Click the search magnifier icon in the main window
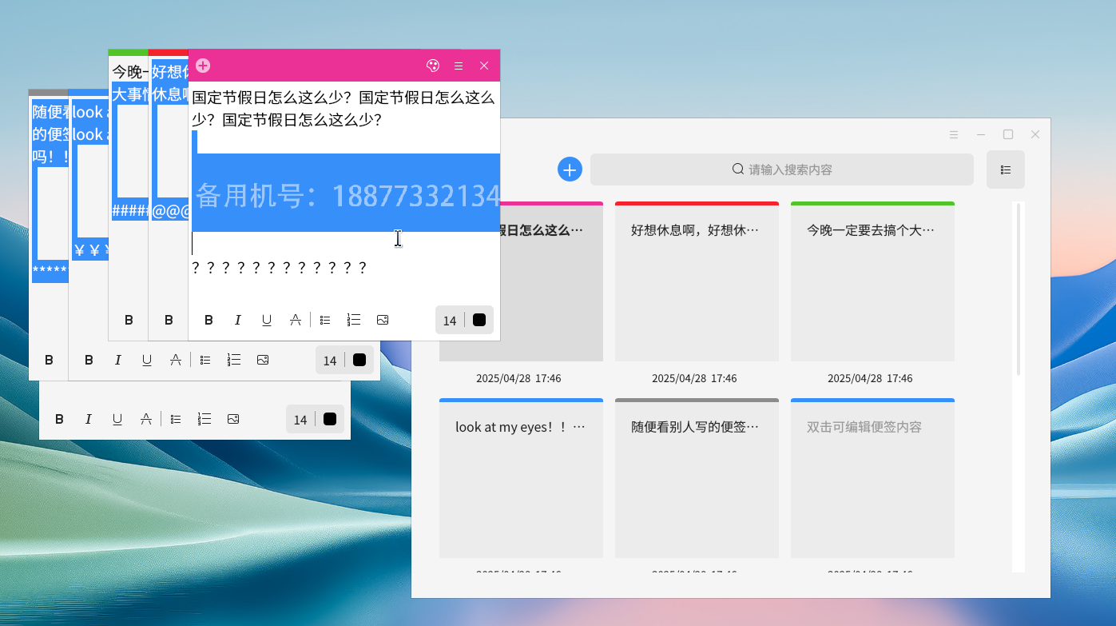This screenshot has height=626, width=1116. pyautogui.click(x=737, y=169)
